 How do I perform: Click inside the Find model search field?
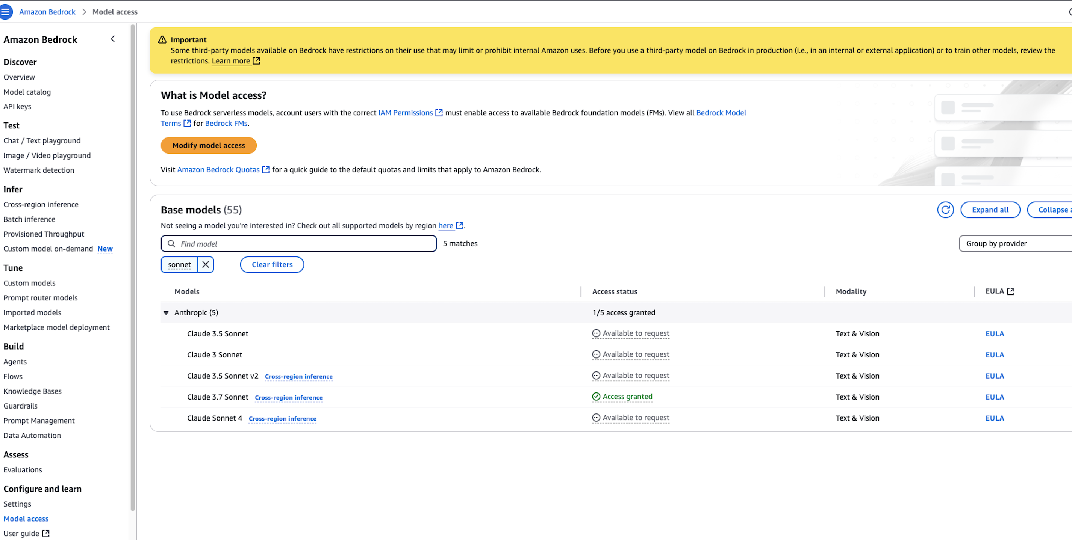coord(291,244)
